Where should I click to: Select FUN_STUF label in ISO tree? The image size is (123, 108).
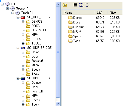[39, 30]
